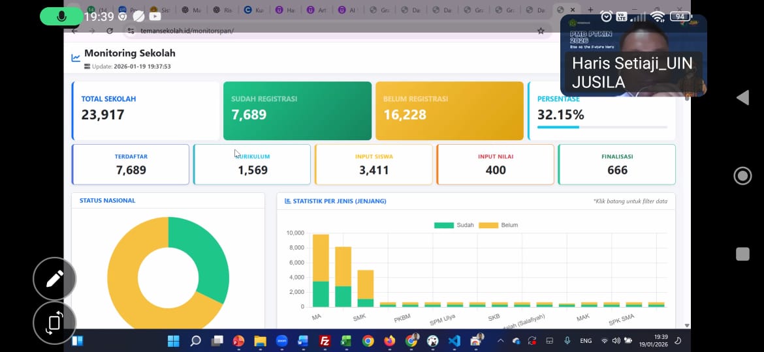Toggle the yellow Belum legend in the chart

[x=498, y=225]
